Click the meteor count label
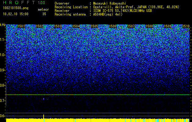This screenshot has height=122, width=192. tap(43, 9)
